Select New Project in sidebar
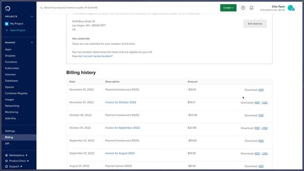This screenshot has width=304, height=171. point(18,30)
